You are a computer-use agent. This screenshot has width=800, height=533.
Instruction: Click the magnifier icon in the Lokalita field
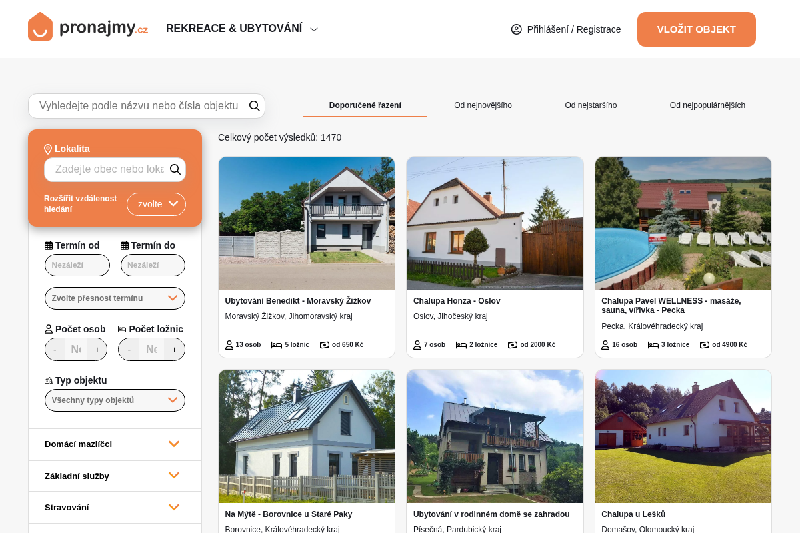(x=175, y=169)
